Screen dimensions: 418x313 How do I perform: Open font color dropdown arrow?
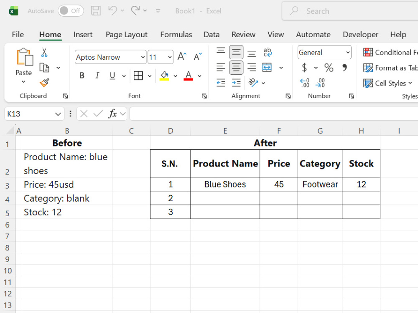click(x=200, y=76)
